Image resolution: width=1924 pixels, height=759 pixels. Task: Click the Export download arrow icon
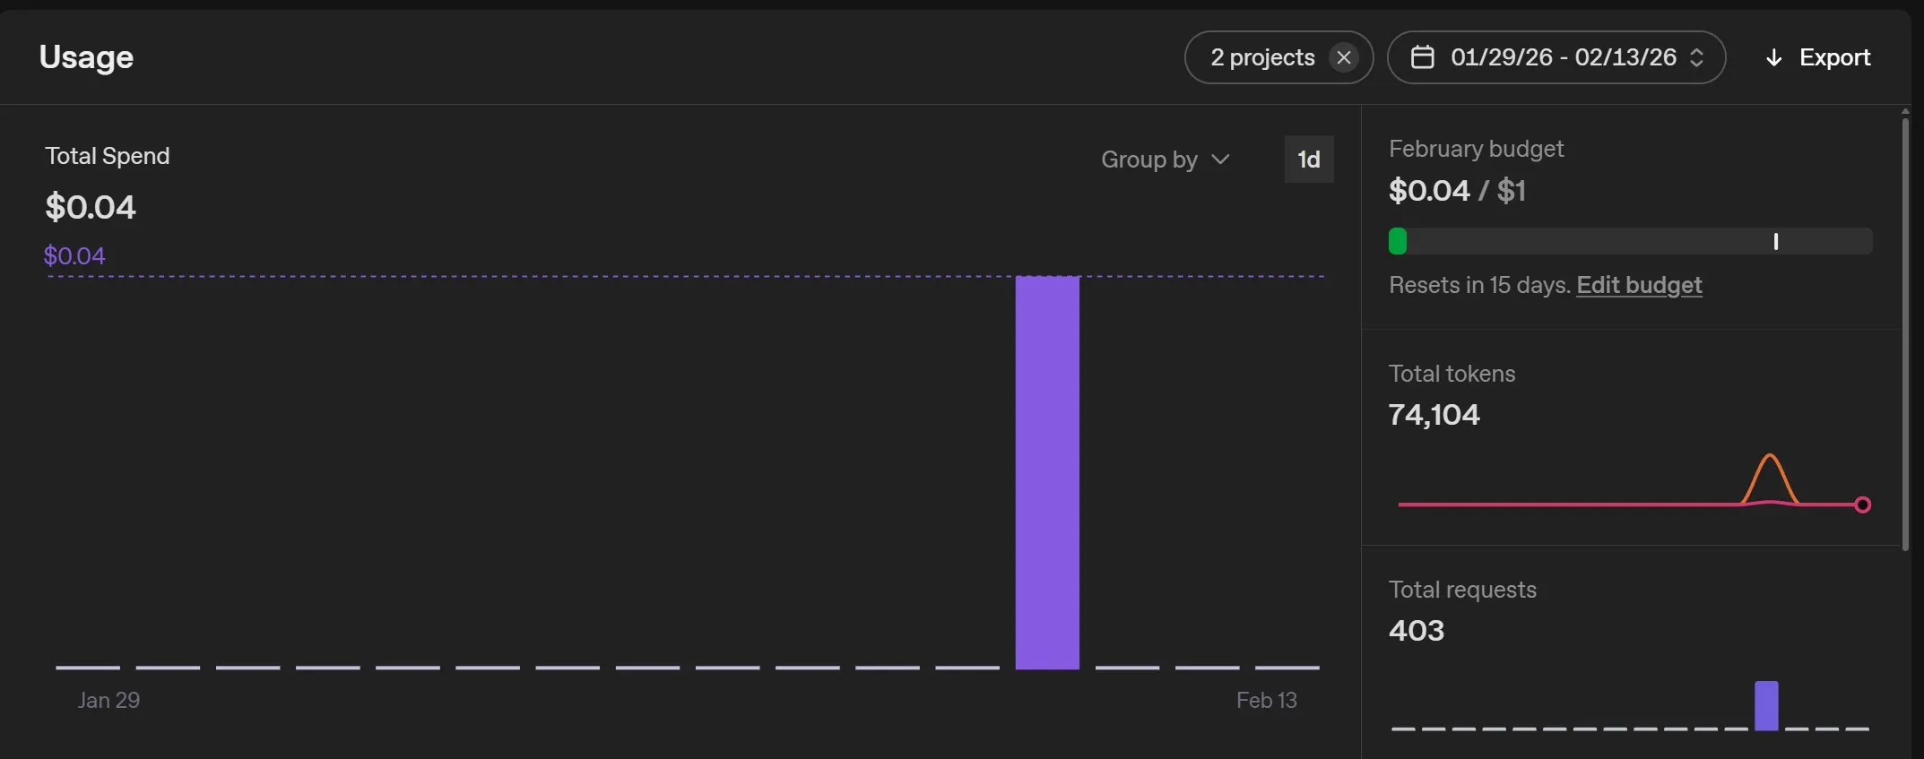pos(1772,58)
